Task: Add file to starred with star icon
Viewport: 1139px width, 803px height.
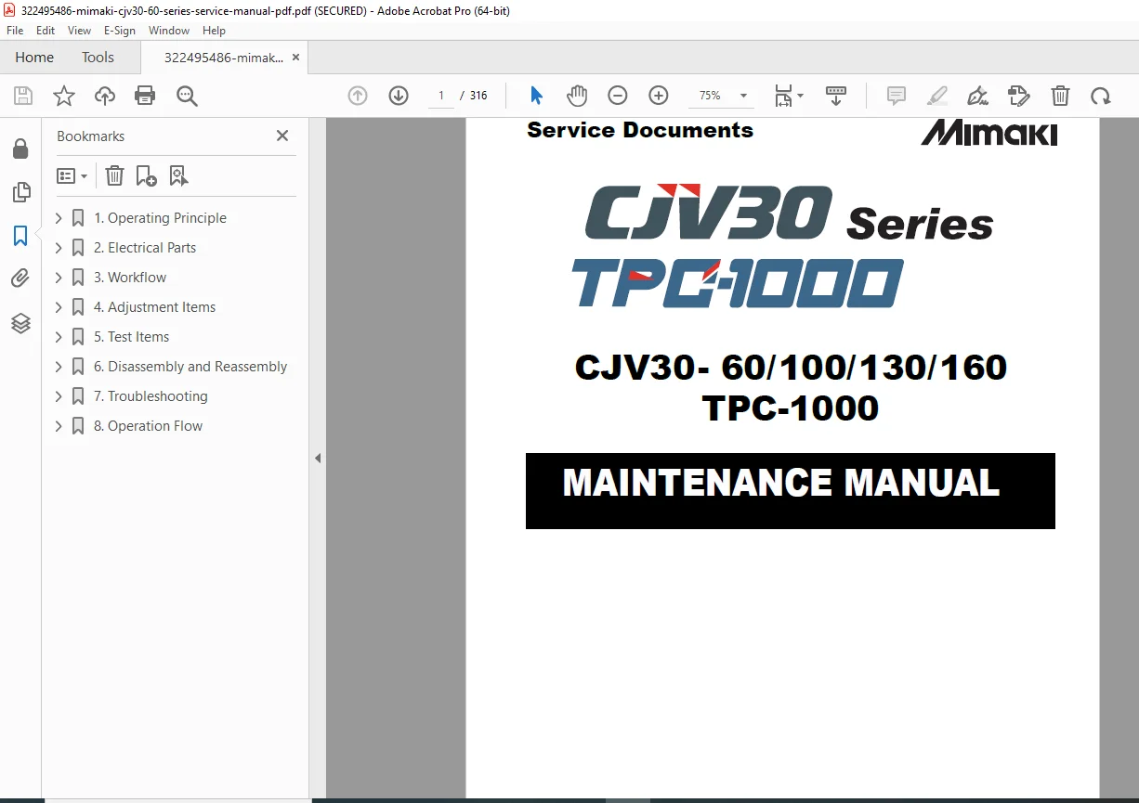Action: 64,96
